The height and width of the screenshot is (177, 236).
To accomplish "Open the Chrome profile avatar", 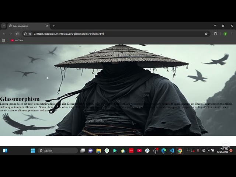I will point(225,34).
